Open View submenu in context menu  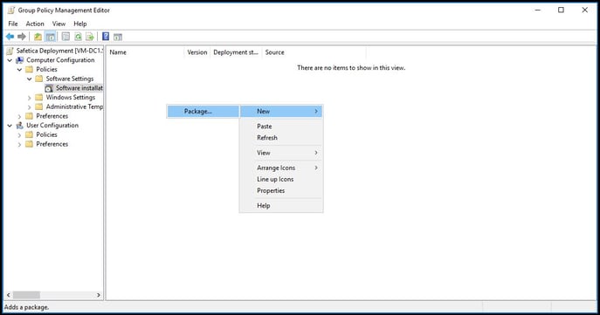point(281,153)
